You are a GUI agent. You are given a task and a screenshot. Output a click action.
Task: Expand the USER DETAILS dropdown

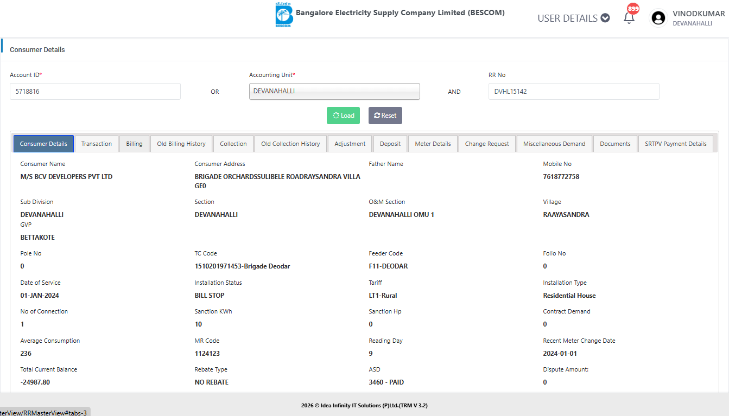573,18
